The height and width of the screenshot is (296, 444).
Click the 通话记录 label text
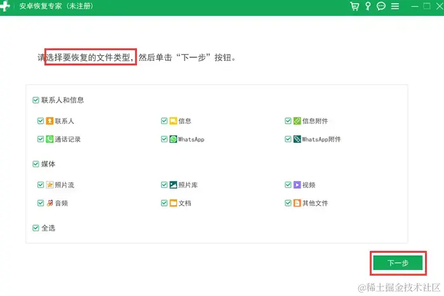[x=68, y=139]
